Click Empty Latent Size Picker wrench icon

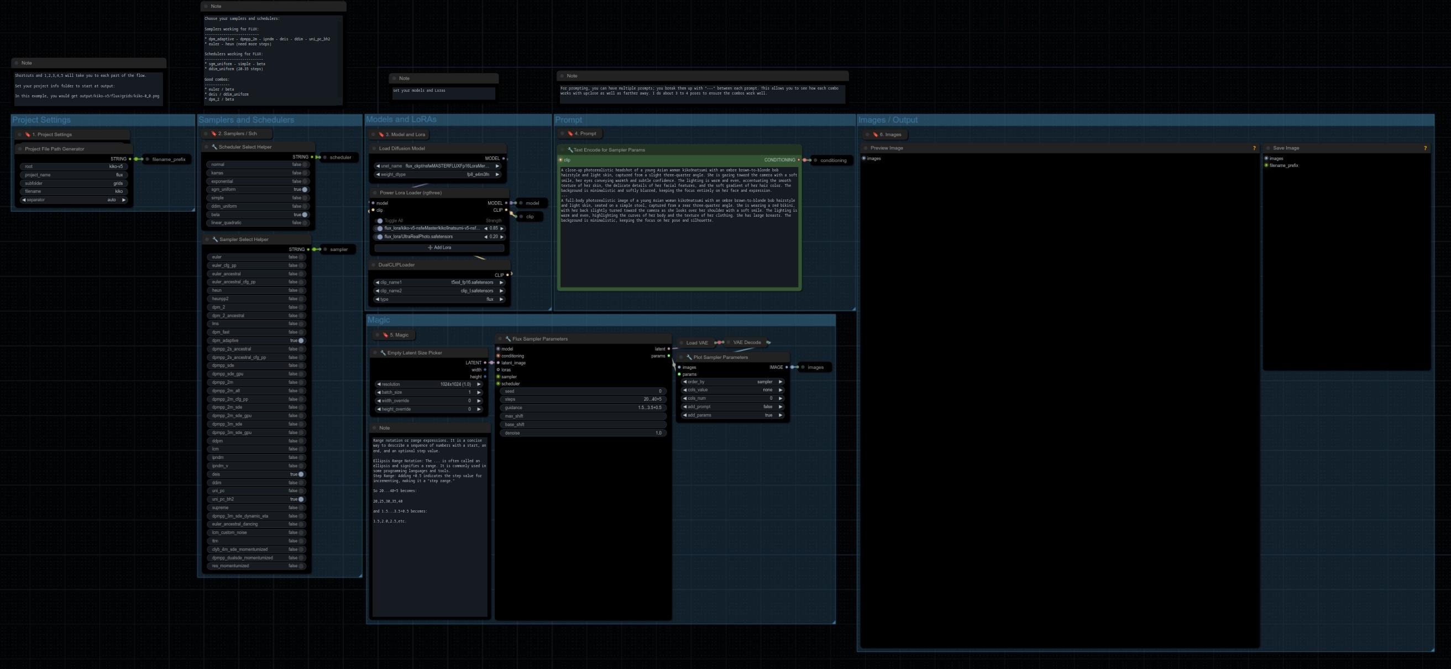(x=383, y=353)
